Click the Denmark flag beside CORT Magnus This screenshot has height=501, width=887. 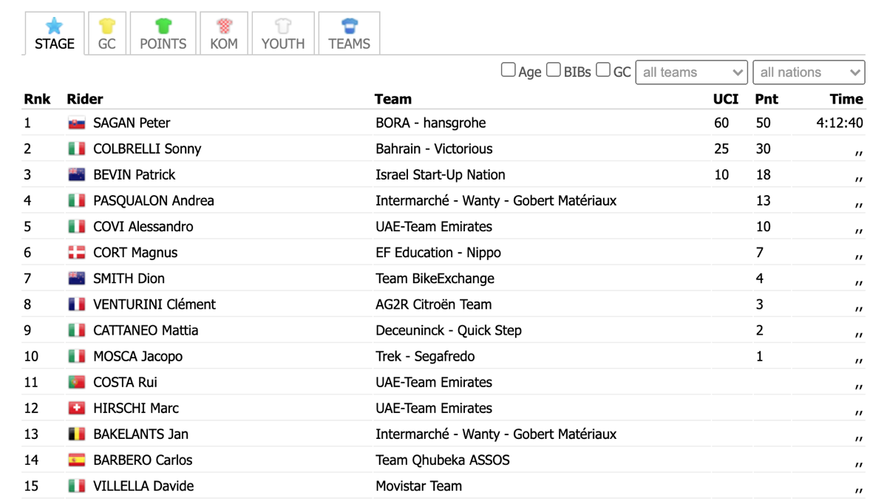pos(77,253)
